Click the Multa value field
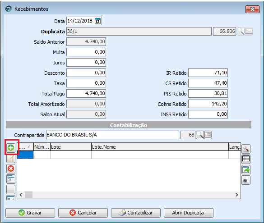Viewport: 264px width, 223px height. pos(86,52)
